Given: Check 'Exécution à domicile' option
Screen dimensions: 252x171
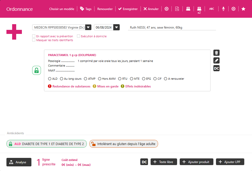Looking at the screenshot, I should 79,36.
